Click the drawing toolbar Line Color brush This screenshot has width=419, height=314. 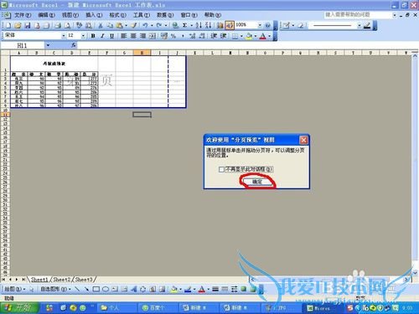(x=188, y=289)
